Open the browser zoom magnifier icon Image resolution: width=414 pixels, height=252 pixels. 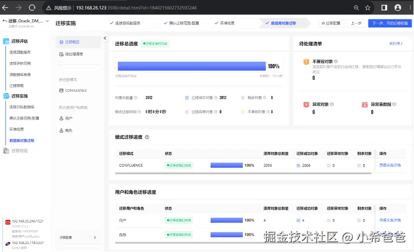click(356, 7)
